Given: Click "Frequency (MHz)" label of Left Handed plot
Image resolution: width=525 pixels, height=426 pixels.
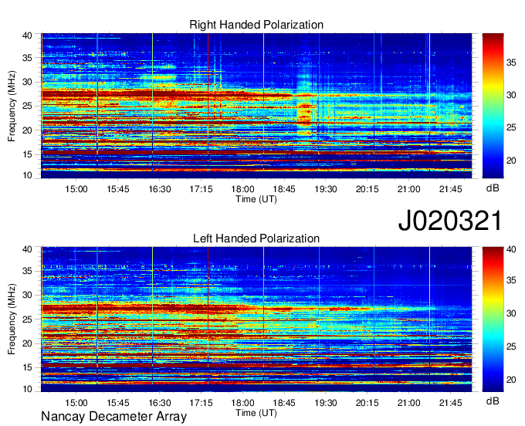Looking at the screenshot, I should tap(12, 319).
